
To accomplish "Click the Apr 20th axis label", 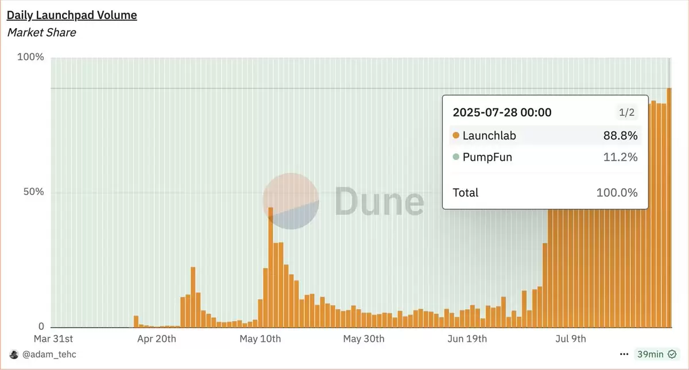I will click(x=157, y=339).
